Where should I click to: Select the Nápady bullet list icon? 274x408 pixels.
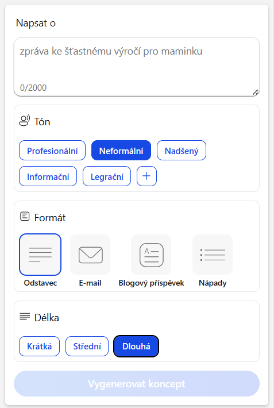[213, 255]
